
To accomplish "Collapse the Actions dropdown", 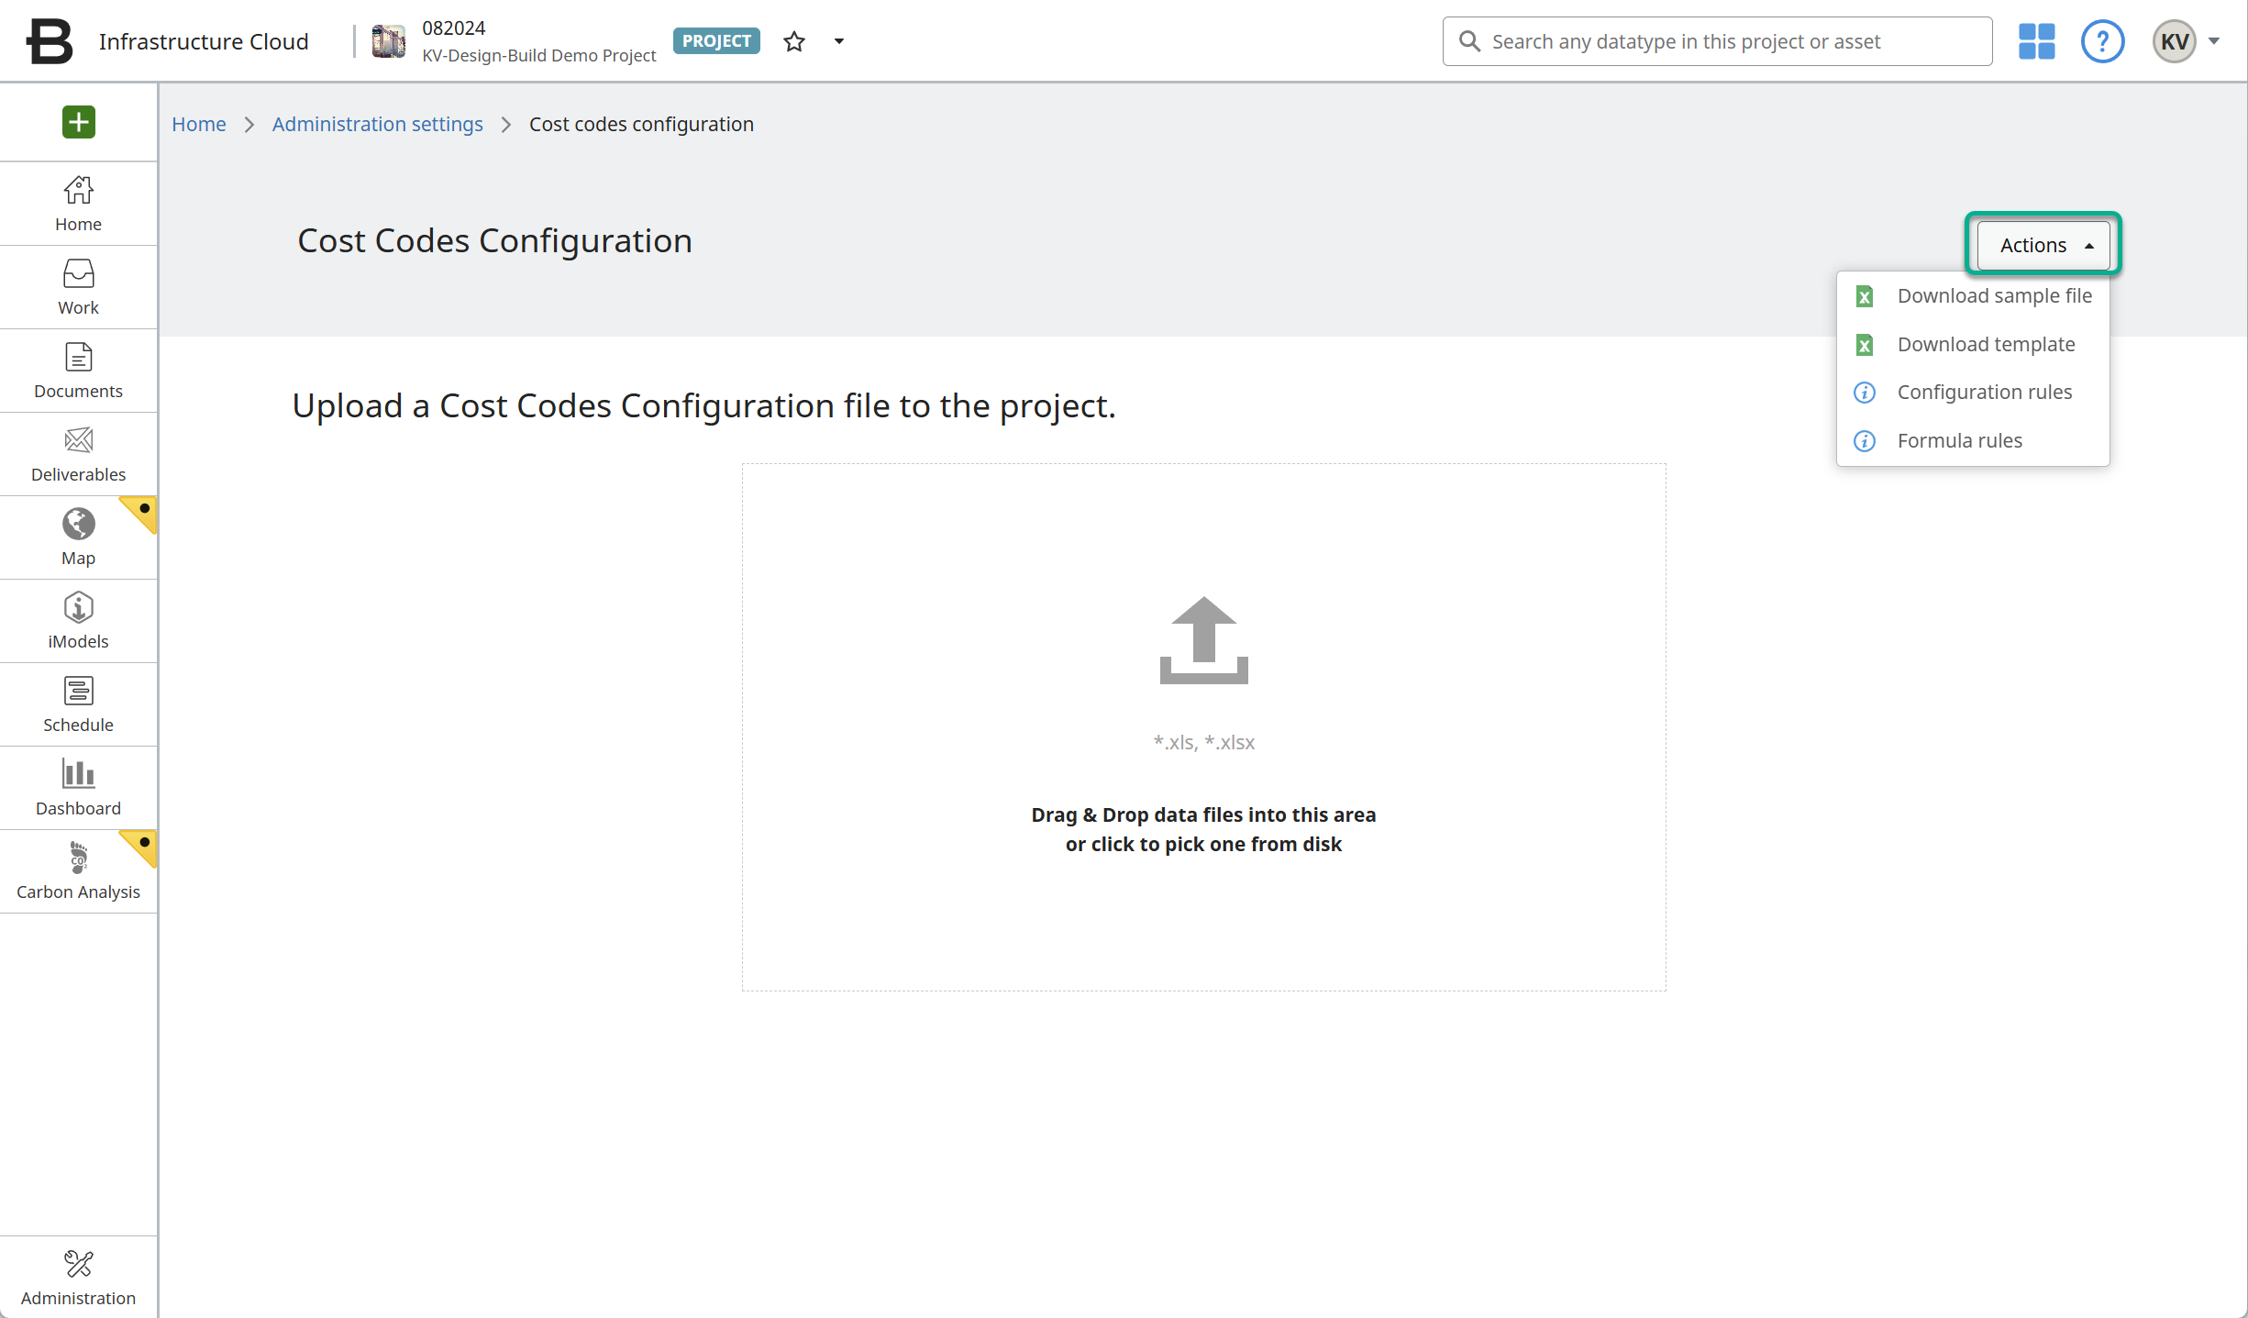I will (2043, 245).
